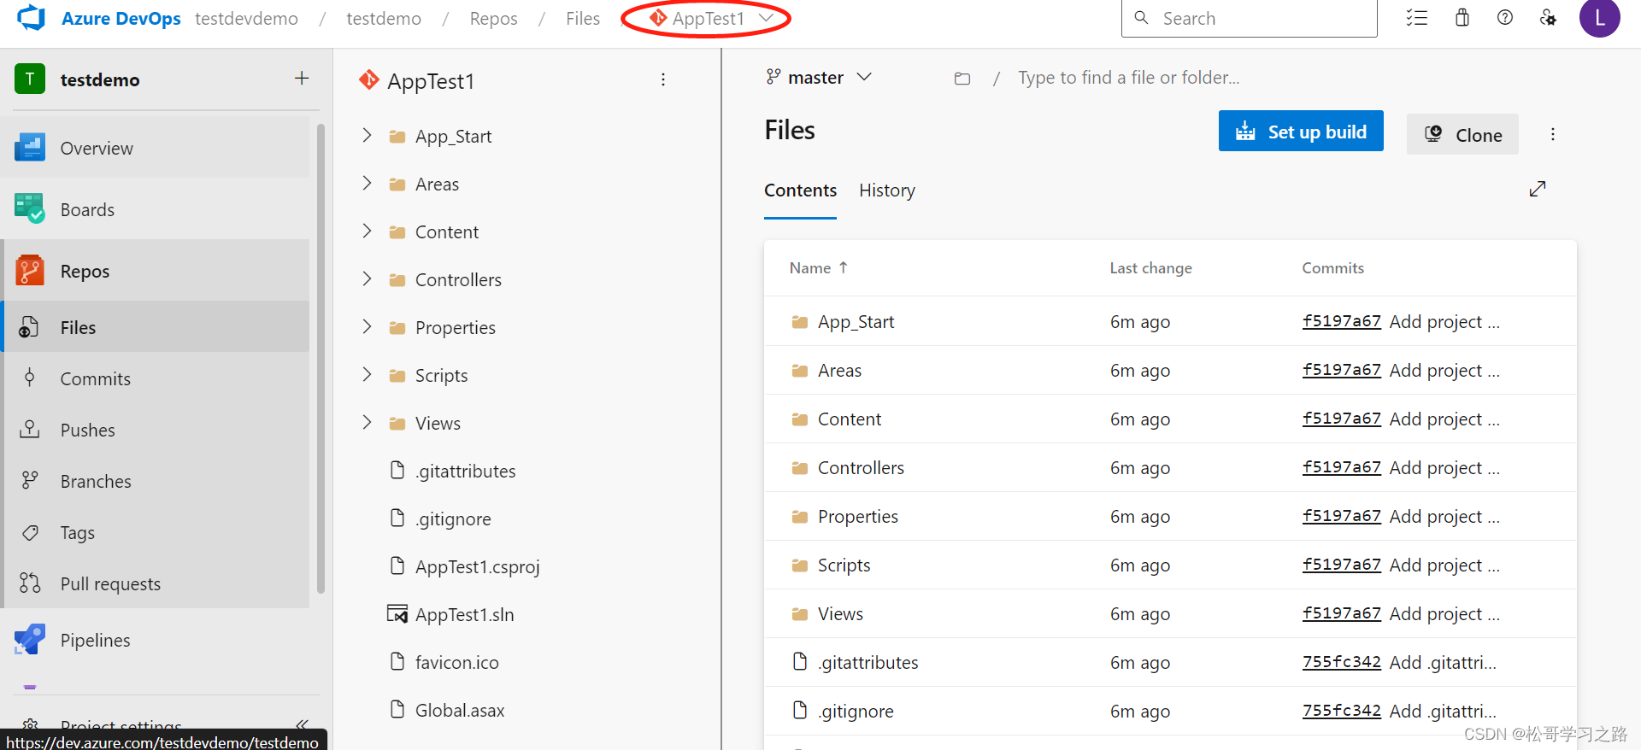Screen dimensions: 1641x750
Task: Go to Branches under Repos
Action: (x=156, y=481)
